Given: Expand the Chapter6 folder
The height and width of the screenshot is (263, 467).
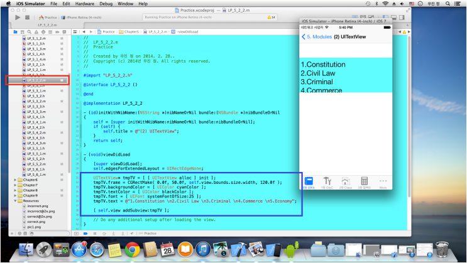Looking at the screenshot, I should pos(16,180).
